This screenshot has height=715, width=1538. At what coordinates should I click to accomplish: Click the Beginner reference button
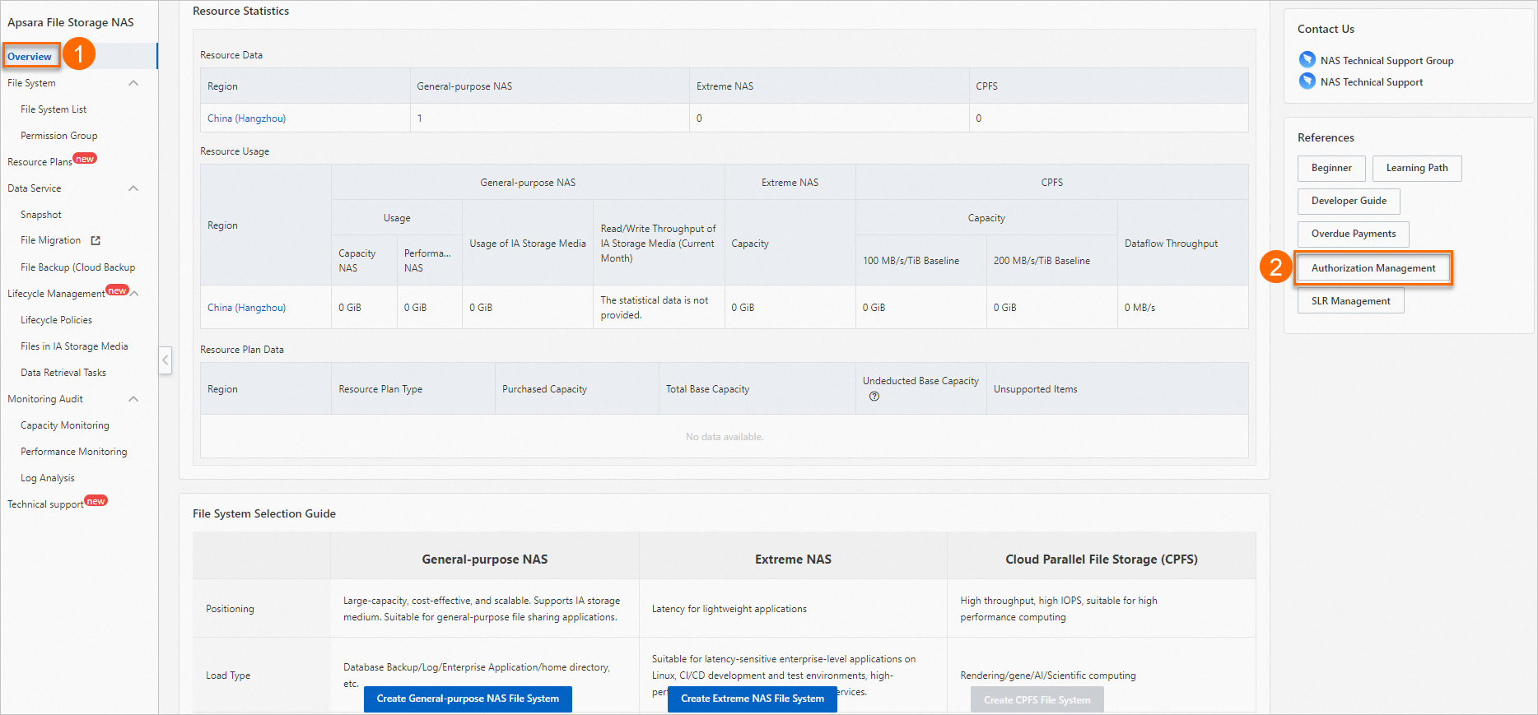coord(1331,168)
